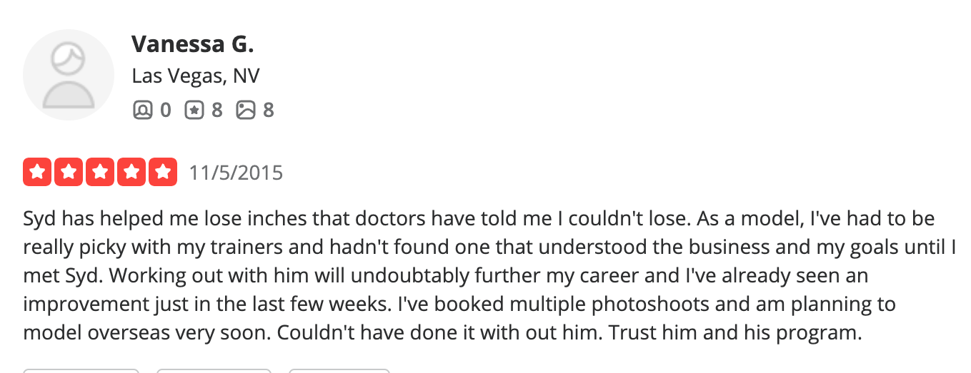Click the friends icon next to 0
This screenshot has width=971, height=373.
143,110
